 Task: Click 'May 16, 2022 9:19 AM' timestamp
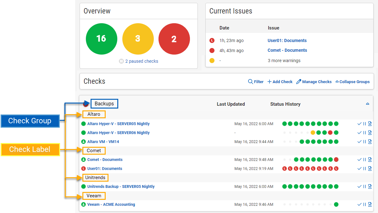tap(254, 168)
